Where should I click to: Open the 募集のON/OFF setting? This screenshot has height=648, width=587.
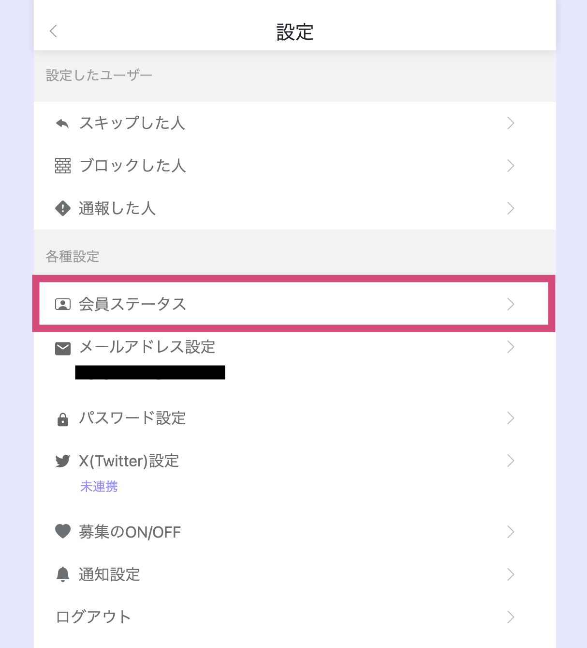(295, 532)
